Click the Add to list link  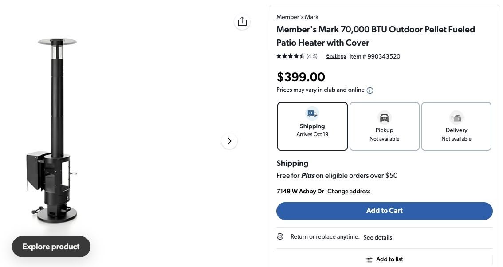pos(389,259)
